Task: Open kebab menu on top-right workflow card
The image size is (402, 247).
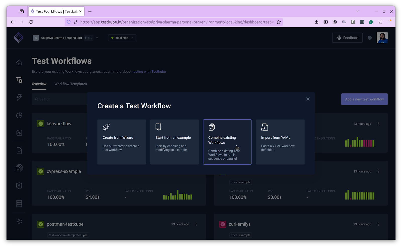Action: point(378,124)
